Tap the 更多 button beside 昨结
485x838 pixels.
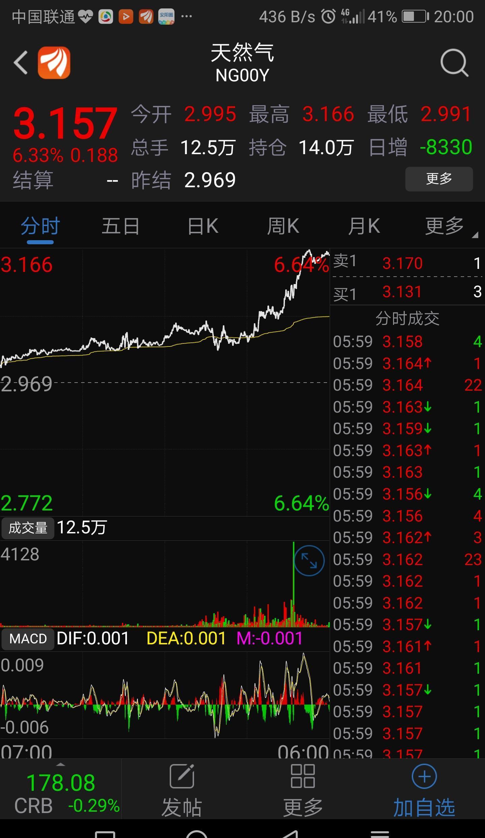click(x=439, y=179)
